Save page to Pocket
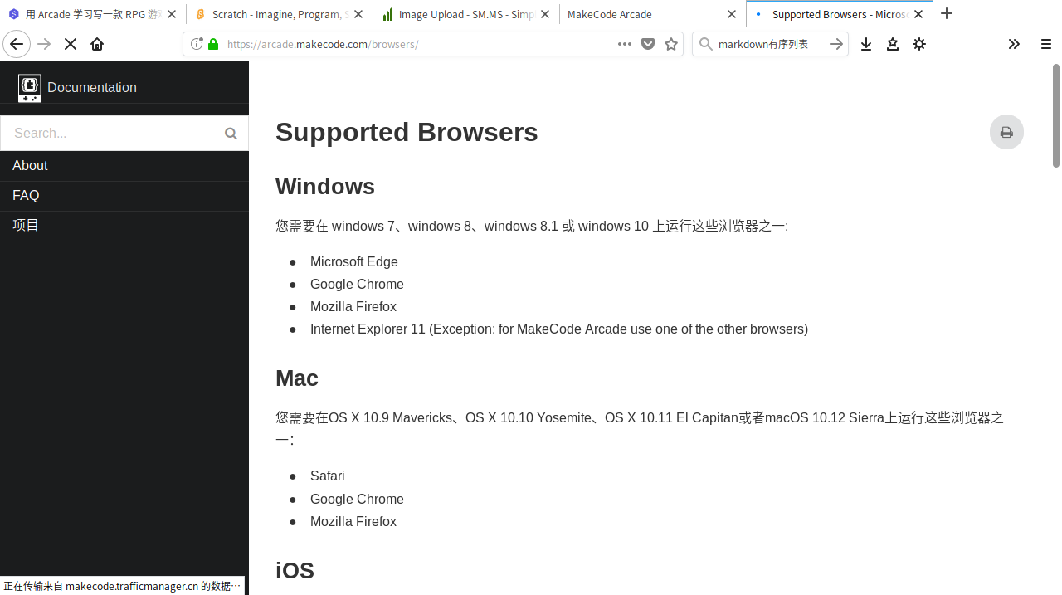Screen dimensions: 1062x595 pyautogui.click(x=648, y=44)
